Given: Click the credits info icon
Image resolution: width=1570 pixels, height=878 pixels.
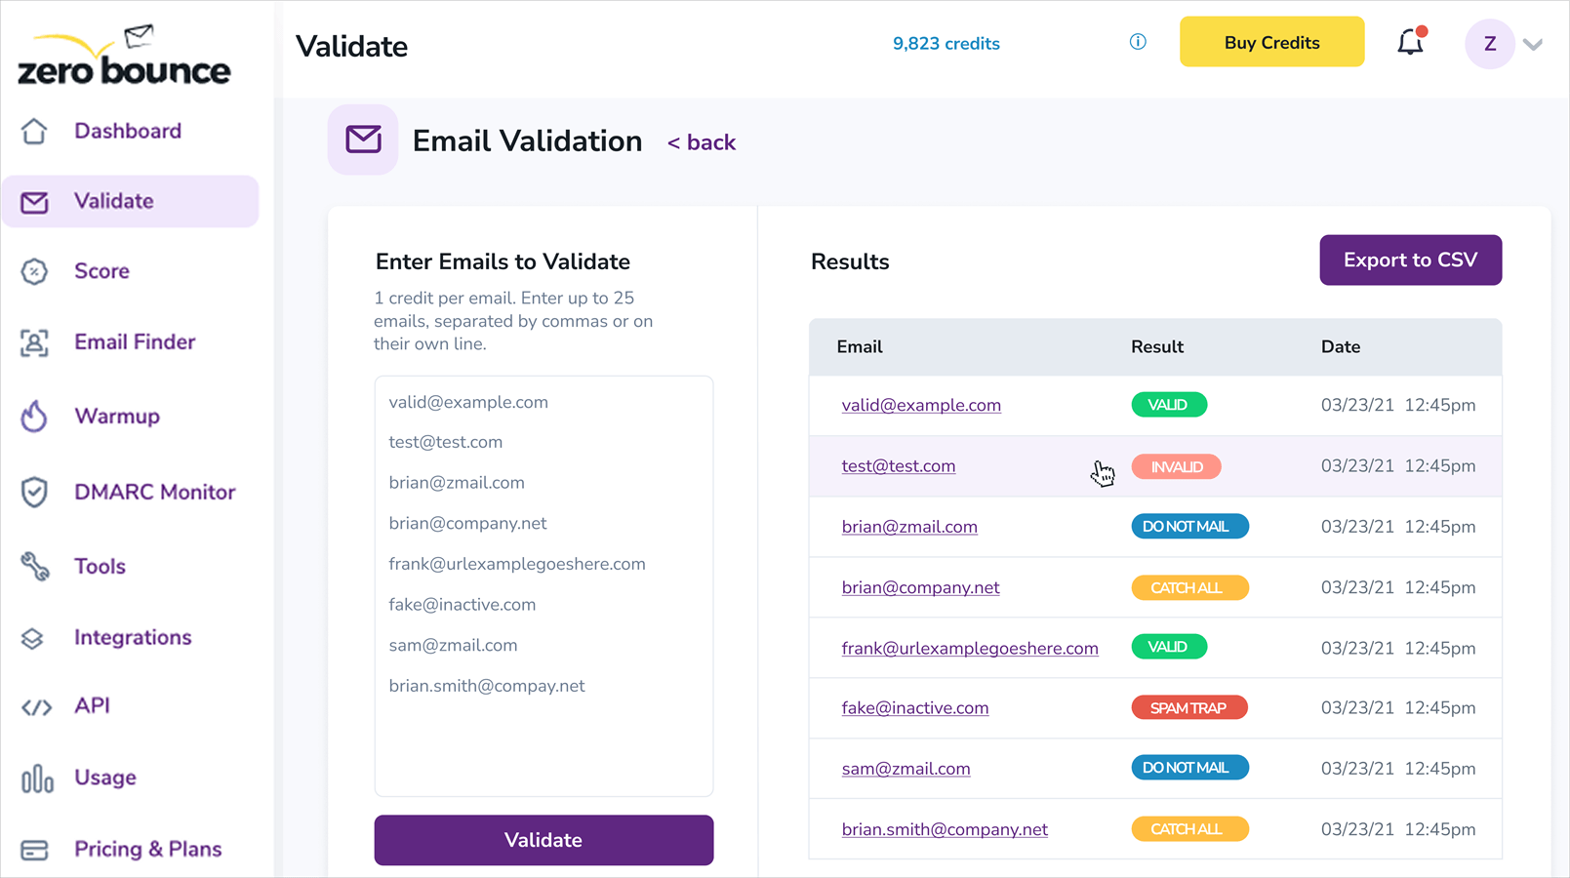Looking at the screenshot, I should tap(1138, 42).
